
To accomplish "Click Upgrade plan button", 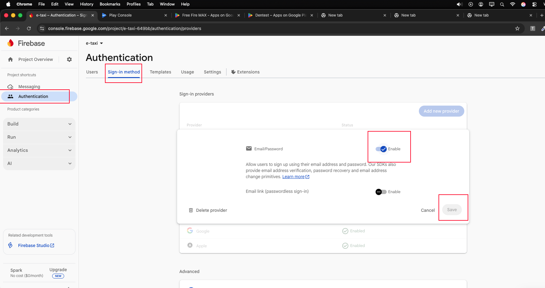I will tap(58, 270).
